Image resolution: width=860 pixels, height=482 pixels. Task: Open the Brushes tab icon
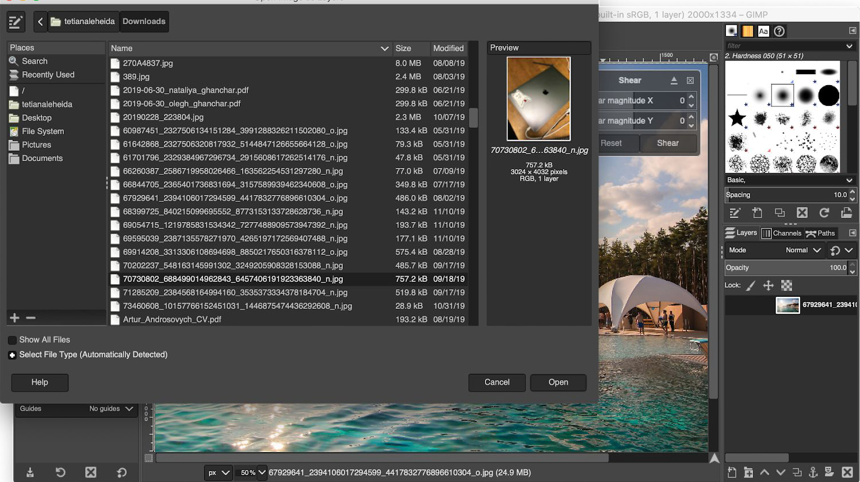tap(731, 31)
